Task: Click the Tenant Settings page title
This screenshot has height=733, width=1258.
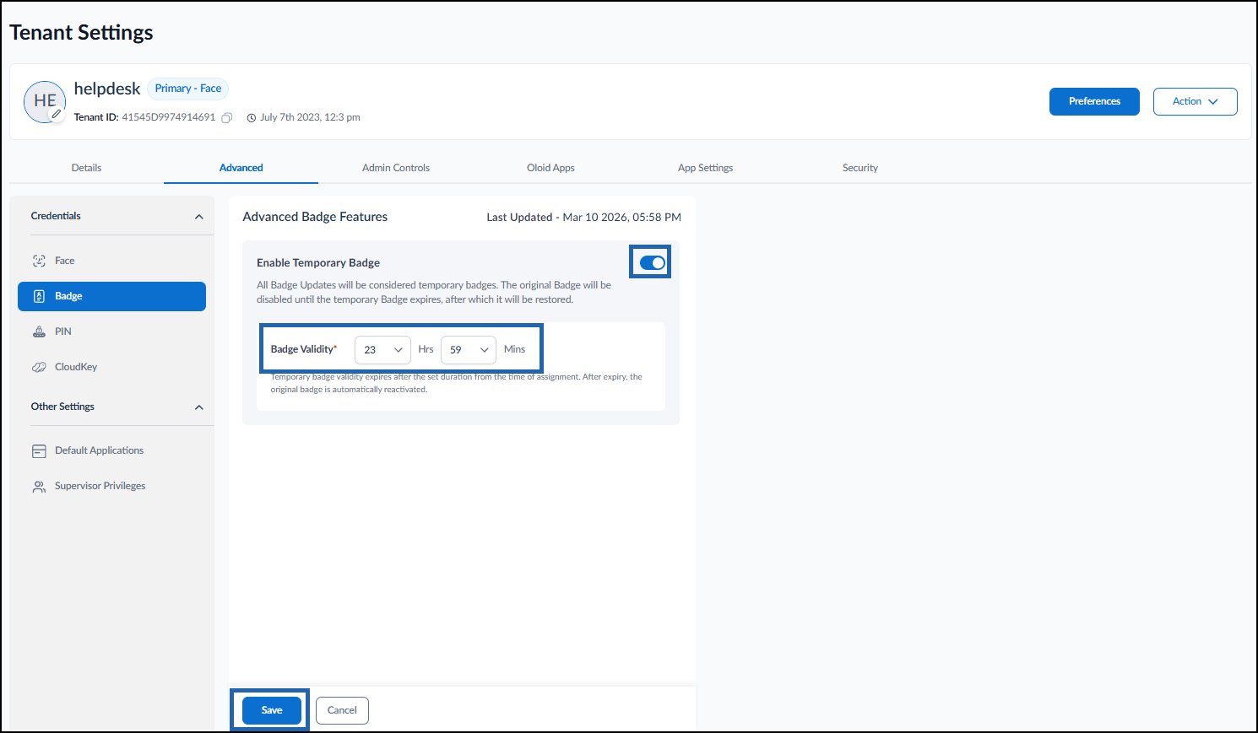Action: click(x=81, y=33)
